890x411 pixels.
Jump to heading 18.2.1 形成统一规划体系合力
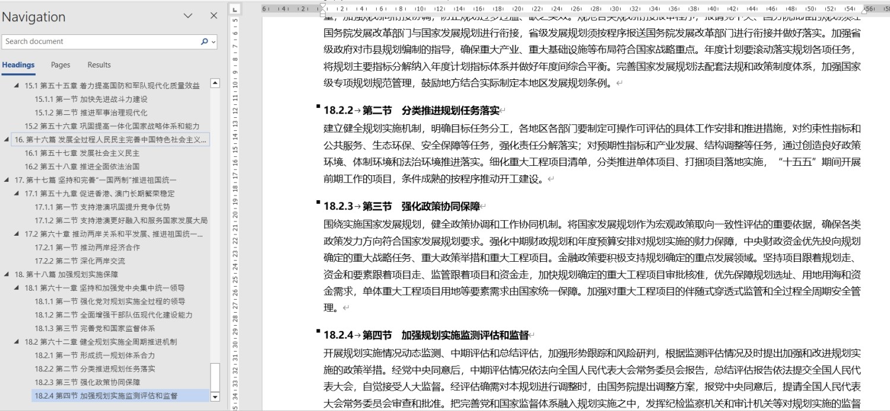click(94, 355)
